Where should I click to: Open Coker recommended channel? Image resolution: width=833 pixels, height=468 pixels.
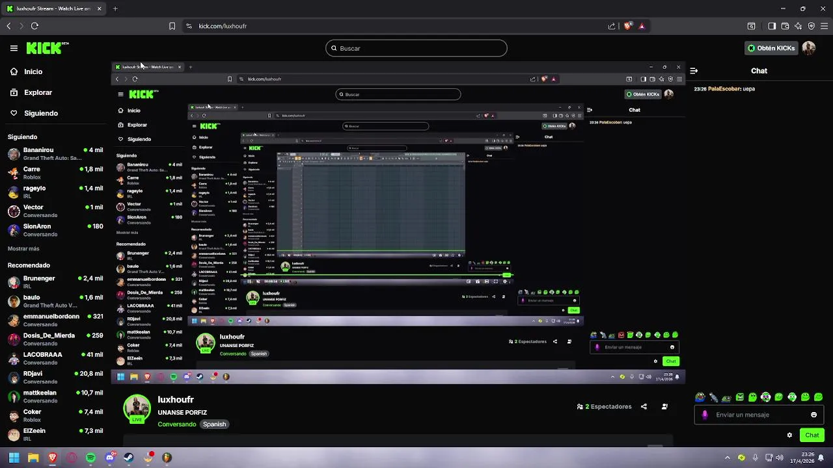(55, 415)
